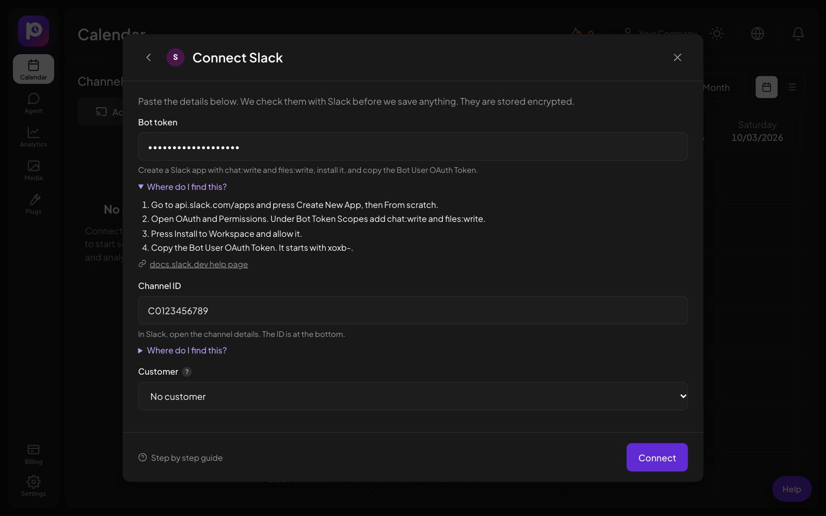Select the Month view tab
The image size is (826, 516).
717,88
